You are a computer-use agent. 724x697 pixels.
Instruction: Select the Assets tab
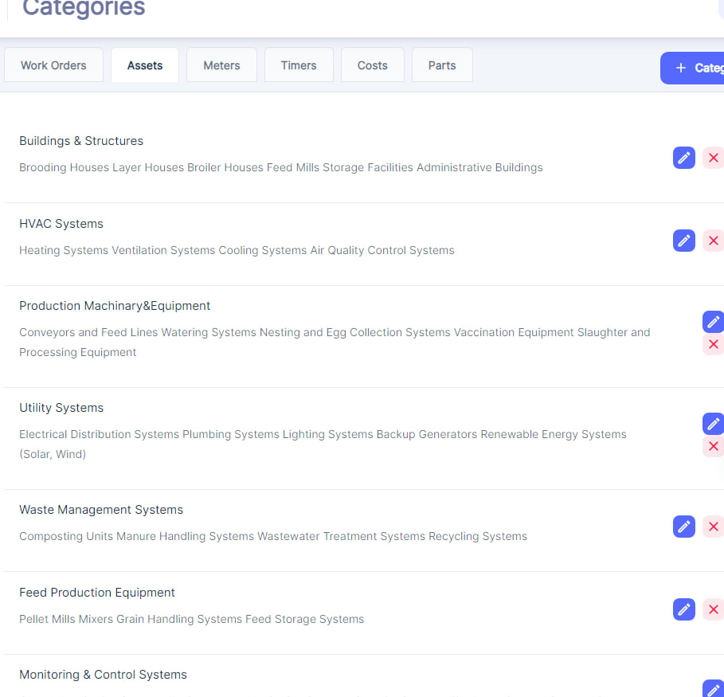point(145,65)
